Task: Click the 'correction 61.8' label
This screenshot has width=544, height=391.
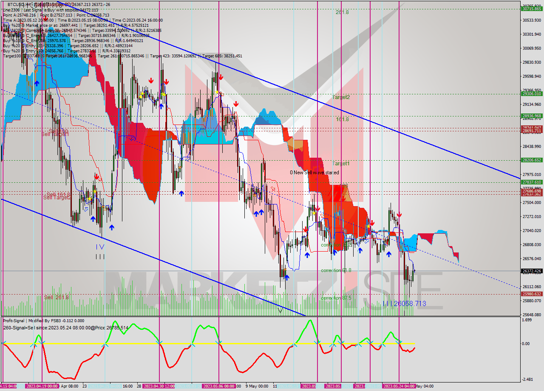Action: click(x=336, y=270)
